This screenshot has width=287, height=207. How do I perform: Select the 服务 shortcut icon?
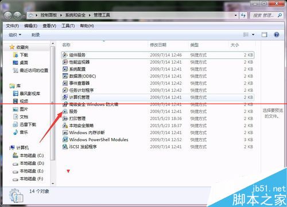[65, 111]
